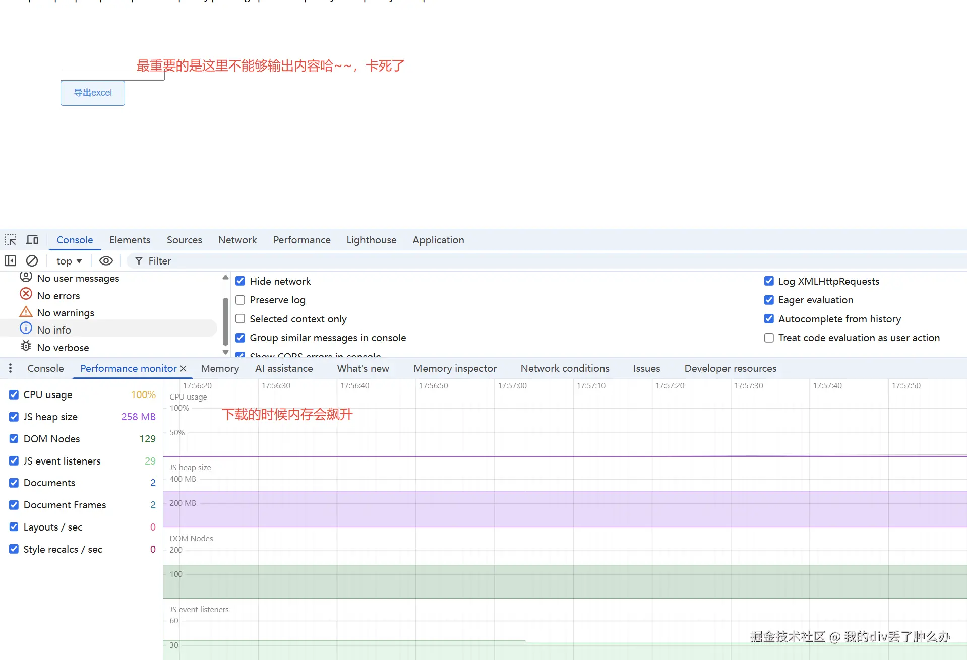Click the user messages icon in the sidebar
Viewport: 967px width, 660px height.
(26, 277)
